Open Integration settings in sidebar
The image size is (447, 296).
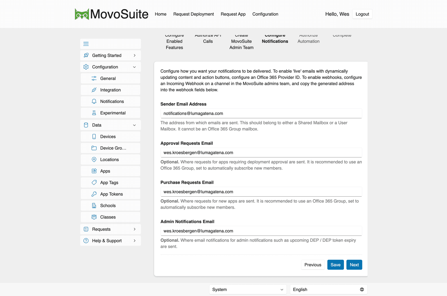click(x=111, y=90)
